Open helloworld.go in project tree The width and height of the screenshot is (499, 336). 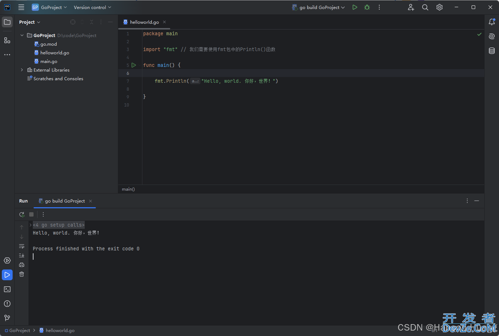tap(54, 53)
